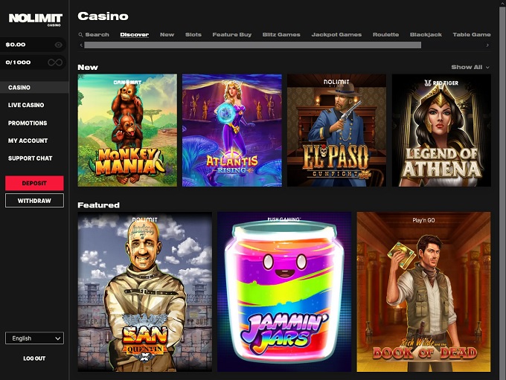Click the horizontal tab scrollbar

pos(252,45)
